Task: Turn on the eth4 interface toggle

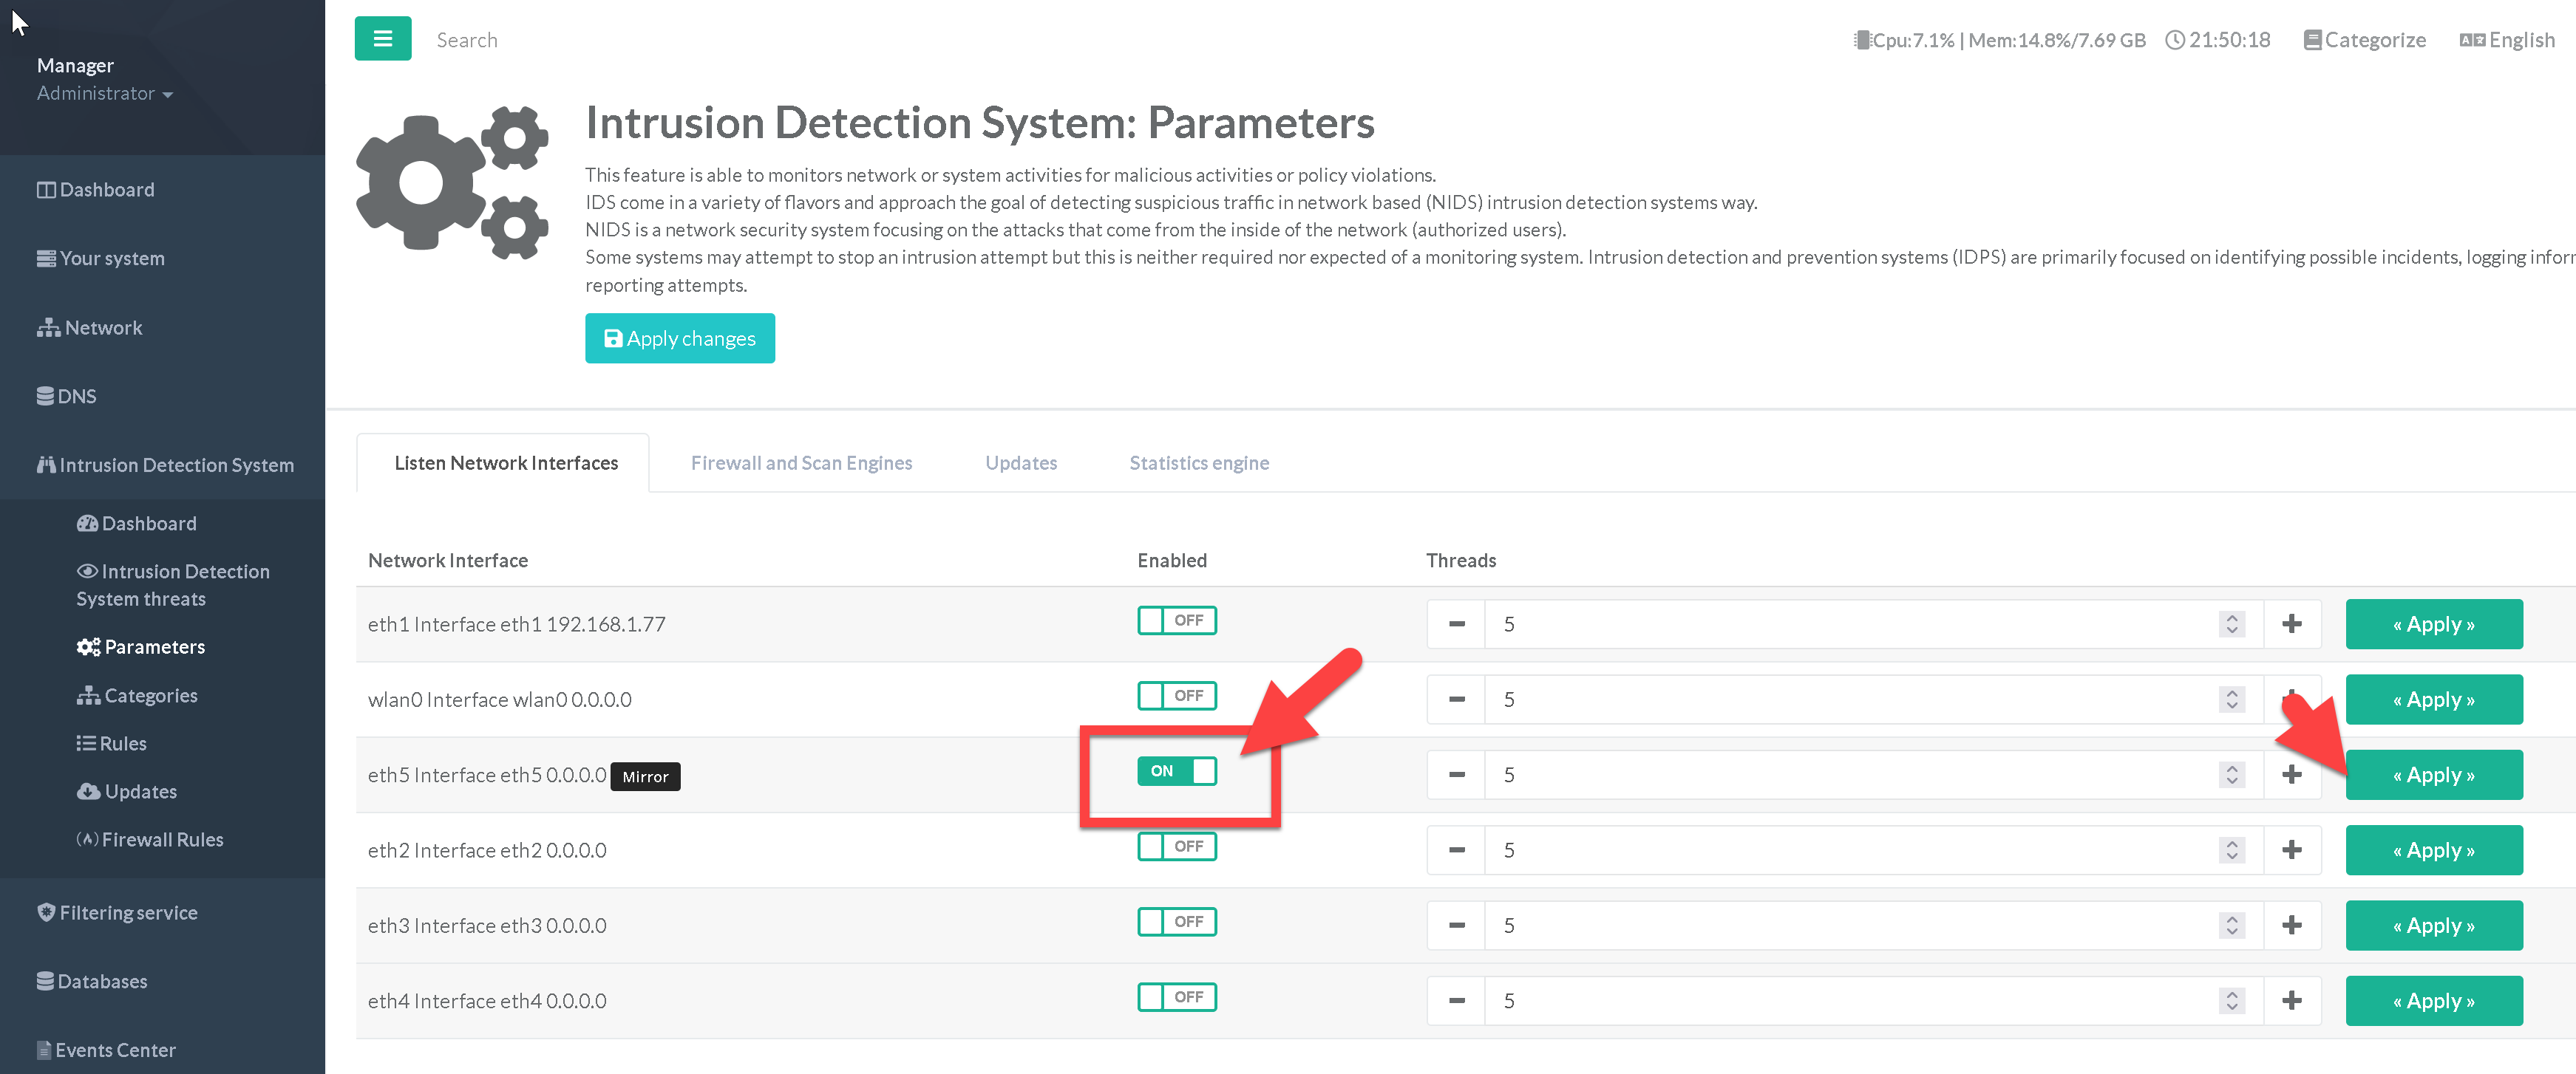Action: pos(1176,997)
